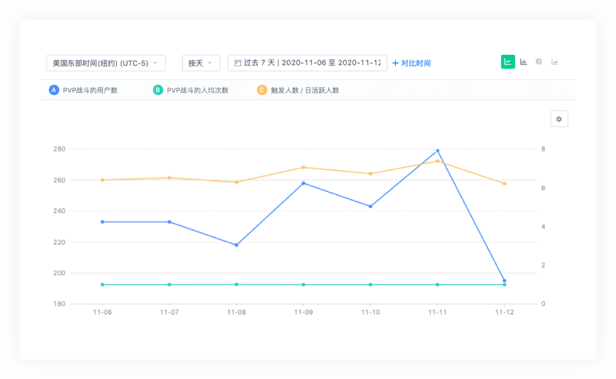Switch to the bar chart view
616x379 pixels.
pos(524,62)
